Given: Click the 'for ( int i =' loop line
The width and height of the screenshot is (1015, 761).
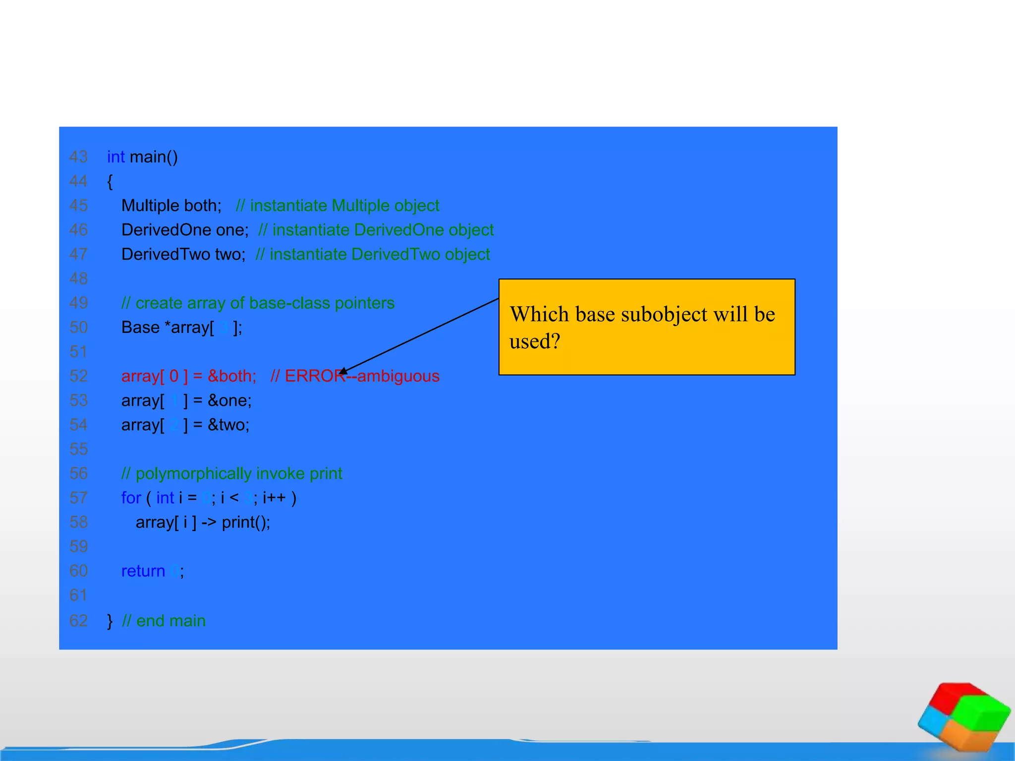Looking at the screenshot, I should coord(209,498).
